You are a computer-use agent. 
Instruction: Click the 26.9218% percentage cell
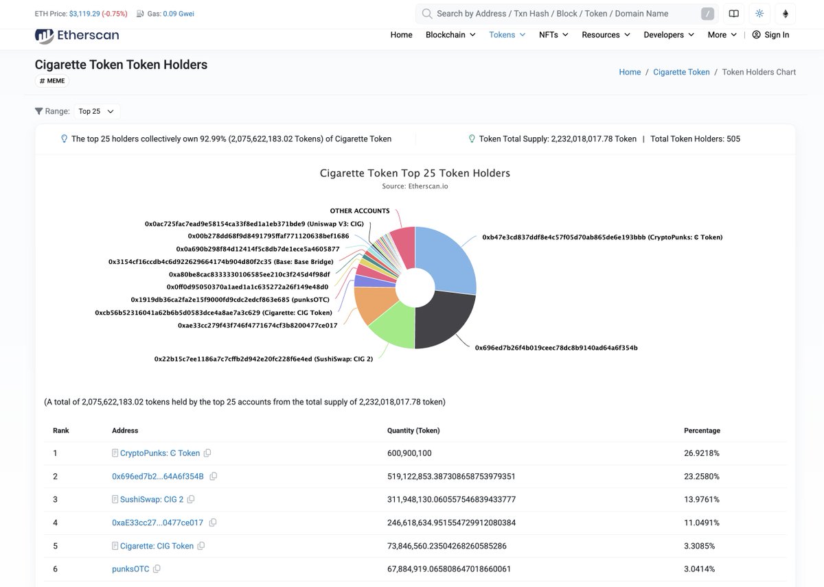tap(702, 453)
